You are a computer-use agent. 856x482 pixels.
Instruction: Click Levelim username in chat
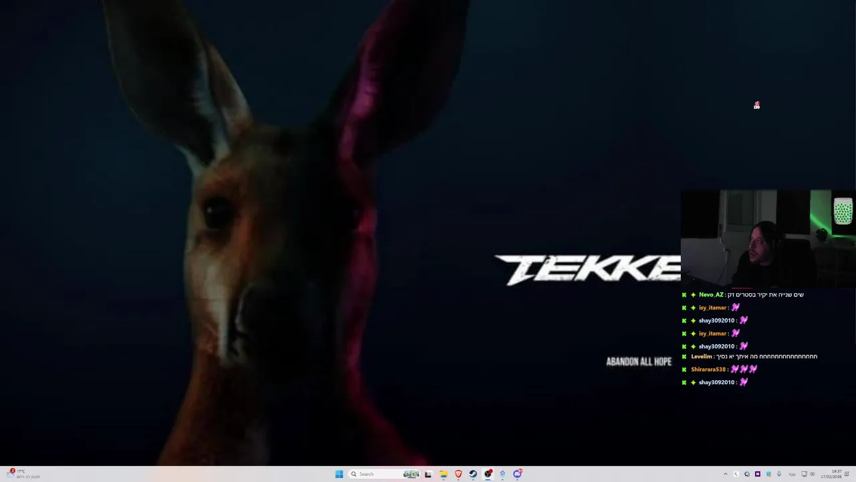pos(702,357)
